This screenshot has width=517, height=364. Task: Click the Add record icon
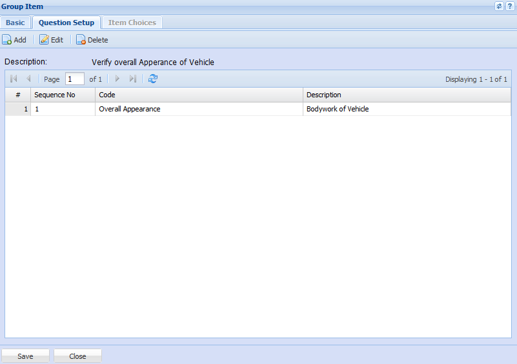[7, 40]
